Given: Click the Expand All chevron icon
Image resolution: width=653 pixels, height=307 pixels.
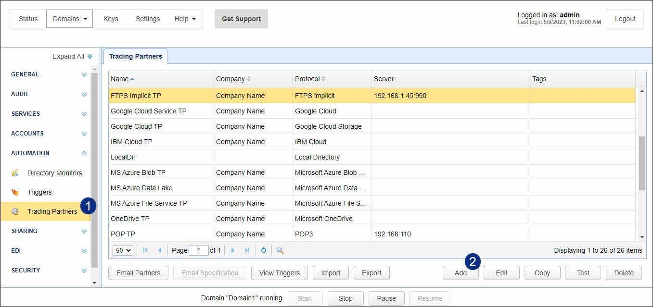Looking at the screenshot, I should pos(90,56).
